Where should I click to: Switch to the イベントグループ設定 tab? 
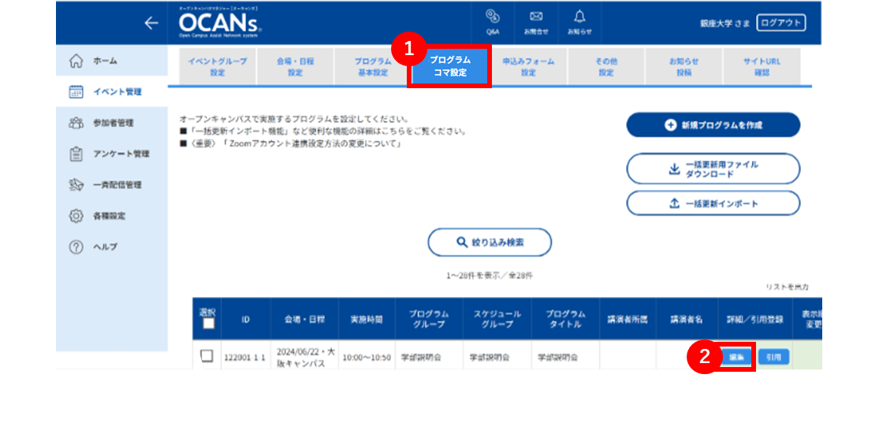218,67
